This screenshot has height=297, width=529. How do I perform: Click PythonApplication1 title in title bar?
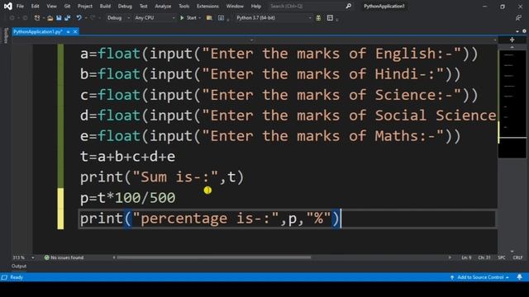click(384, 6)
